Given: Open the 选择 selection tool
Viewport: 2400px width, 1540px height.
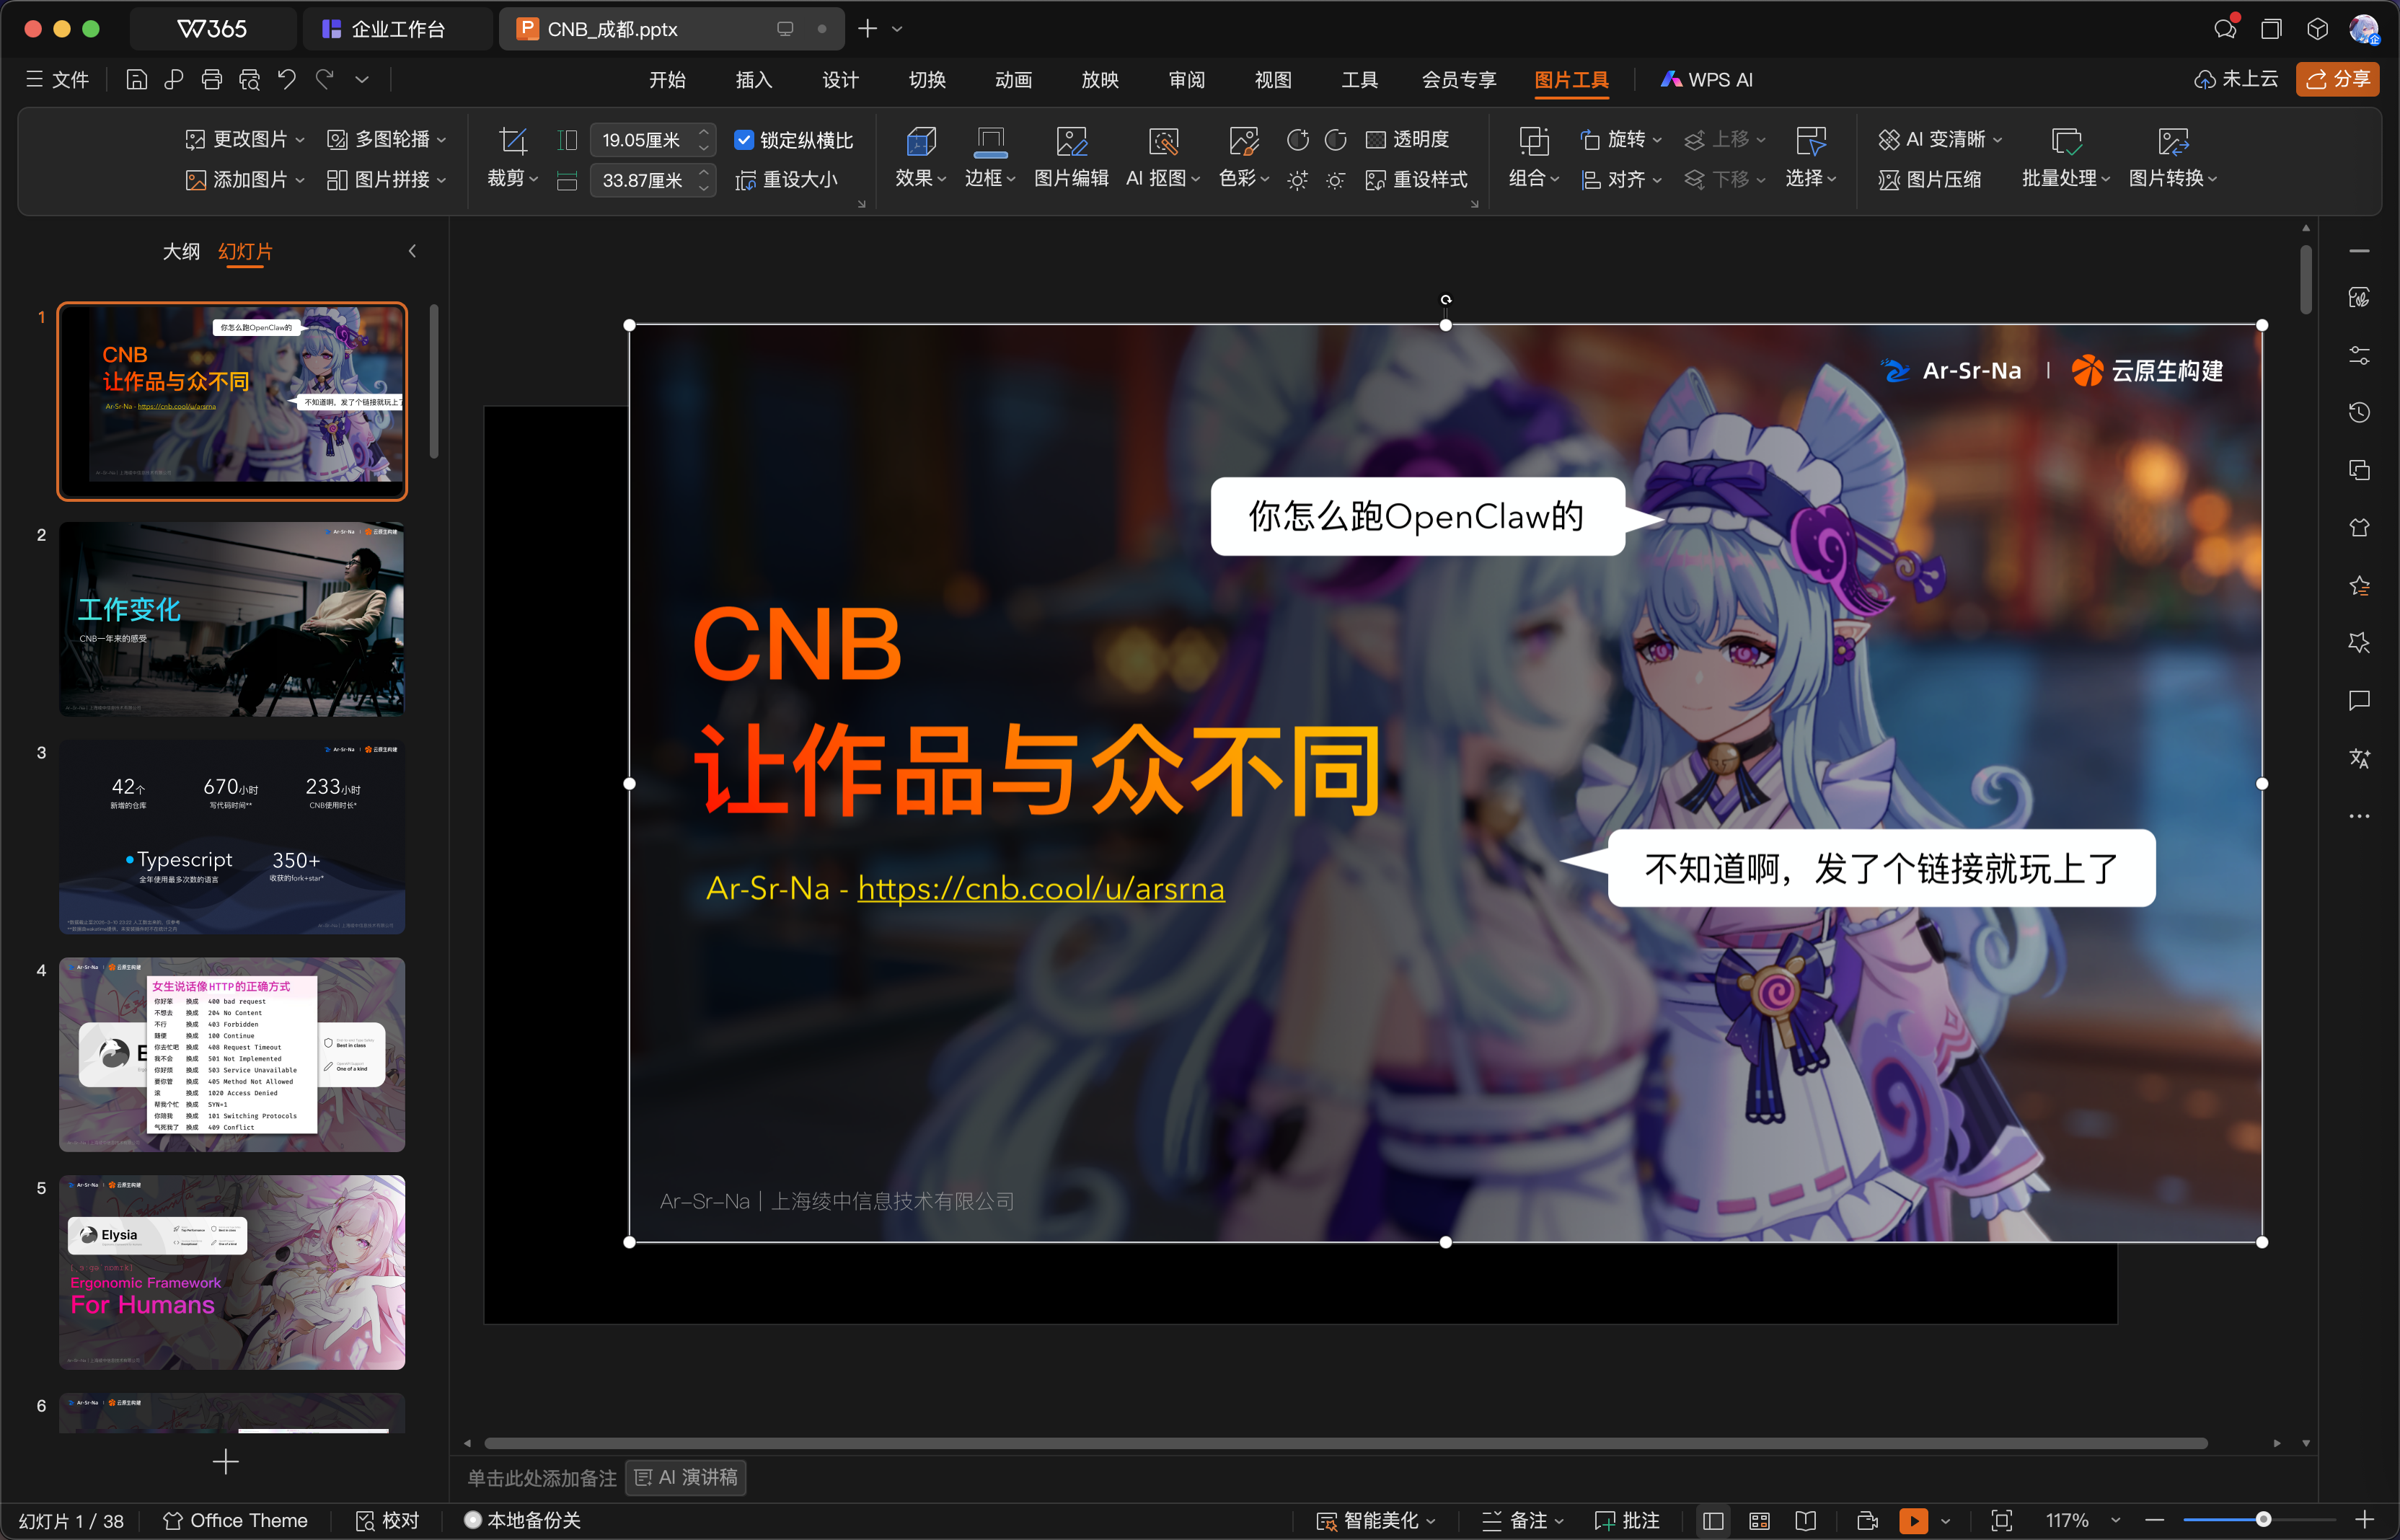Looking at the screenshot, I should coord(1811,157).
